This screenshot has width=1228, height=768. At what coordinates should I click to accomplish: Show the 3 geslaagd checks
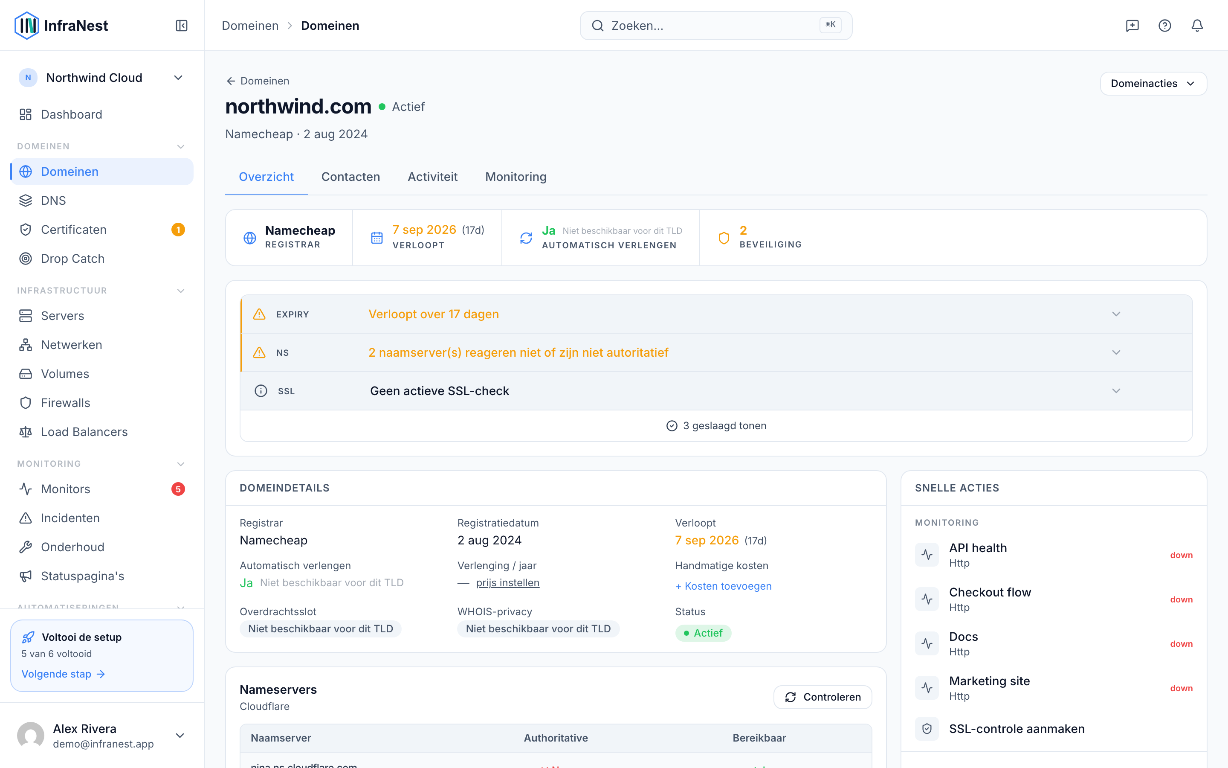point(716,426)
